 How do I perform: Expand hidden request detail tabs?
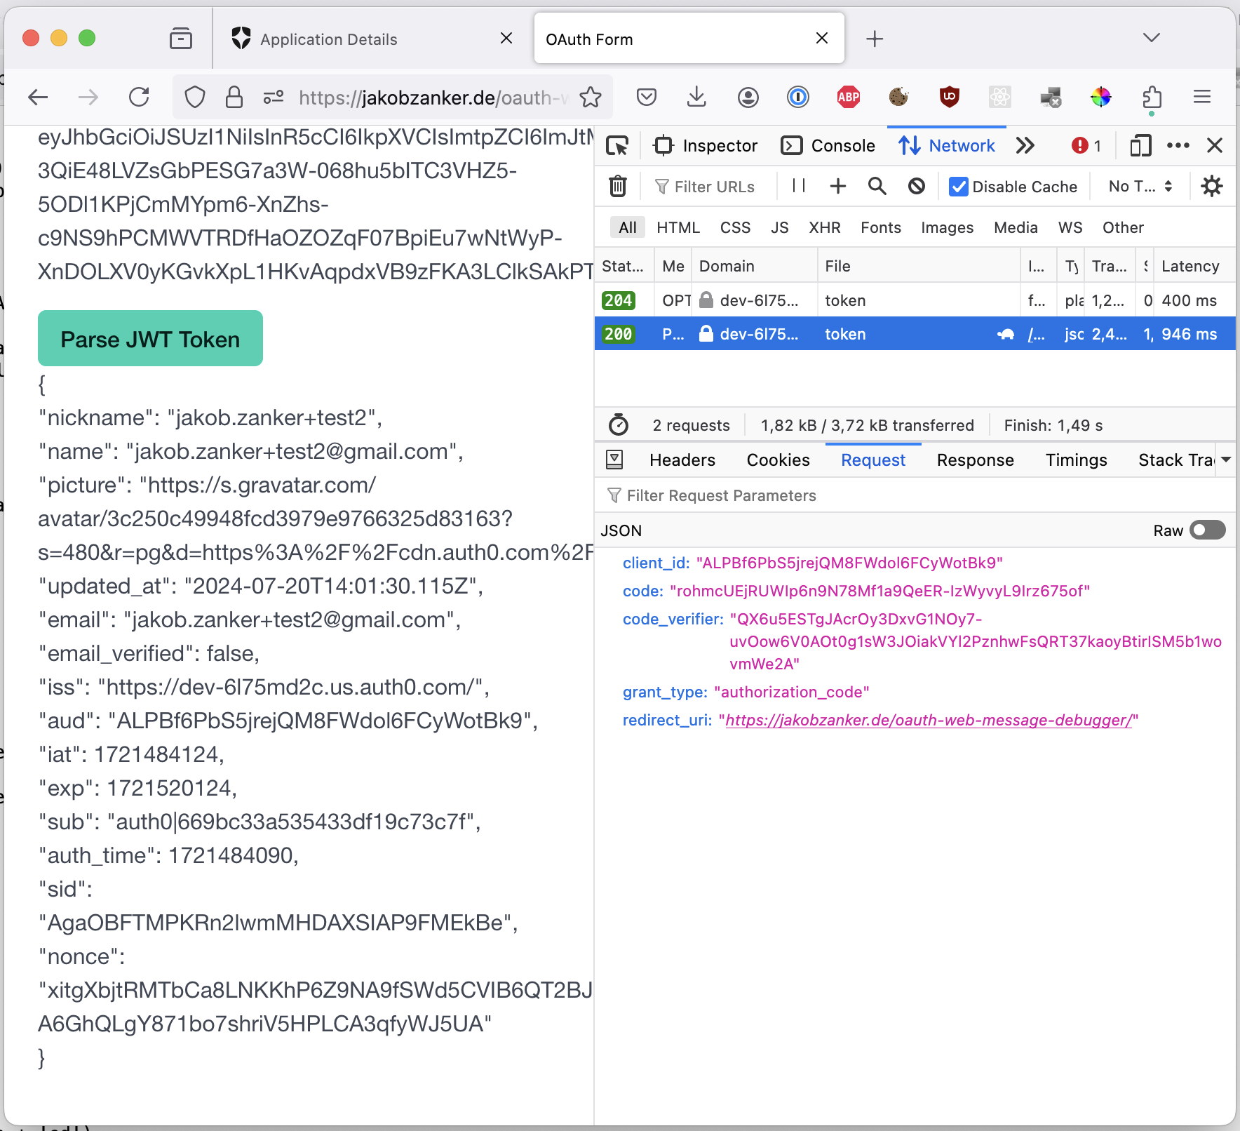pos(1226,460)
